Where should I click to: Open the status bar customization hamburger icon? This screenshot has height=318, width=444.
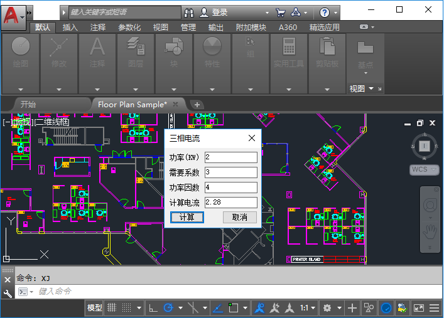[435, 308]
